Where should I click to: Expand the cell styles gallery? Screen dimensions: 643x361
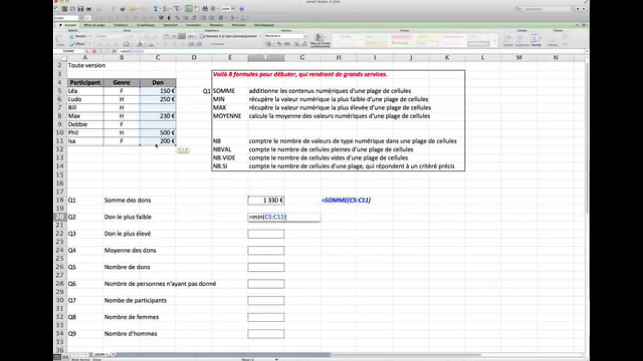[495, 40]
